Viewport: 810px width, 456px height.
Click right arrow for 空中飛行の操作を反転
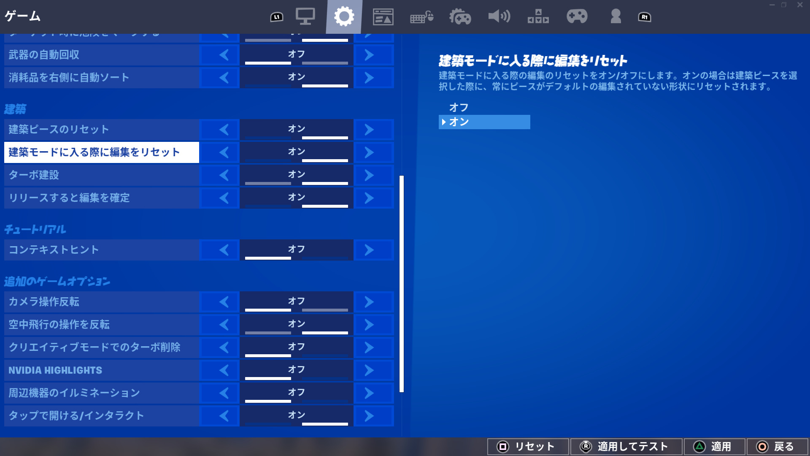(373, 325)
